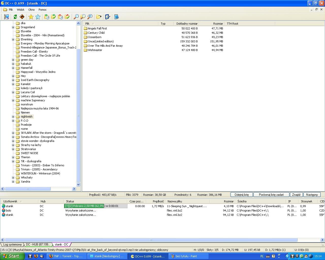
Task: Open the Search magnifier toolbar icon
Action: pos(76,17)
